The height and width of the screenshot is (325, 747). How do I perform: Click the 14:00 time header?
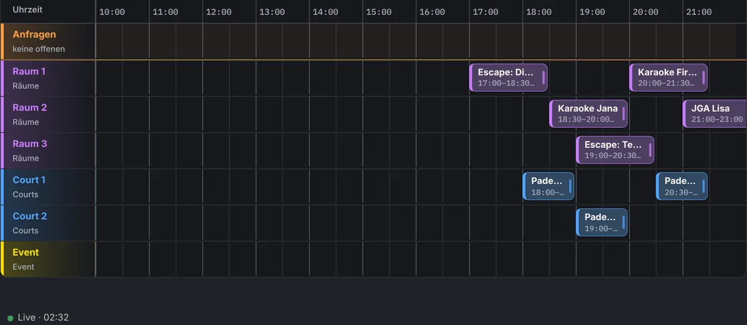(326, 12)
